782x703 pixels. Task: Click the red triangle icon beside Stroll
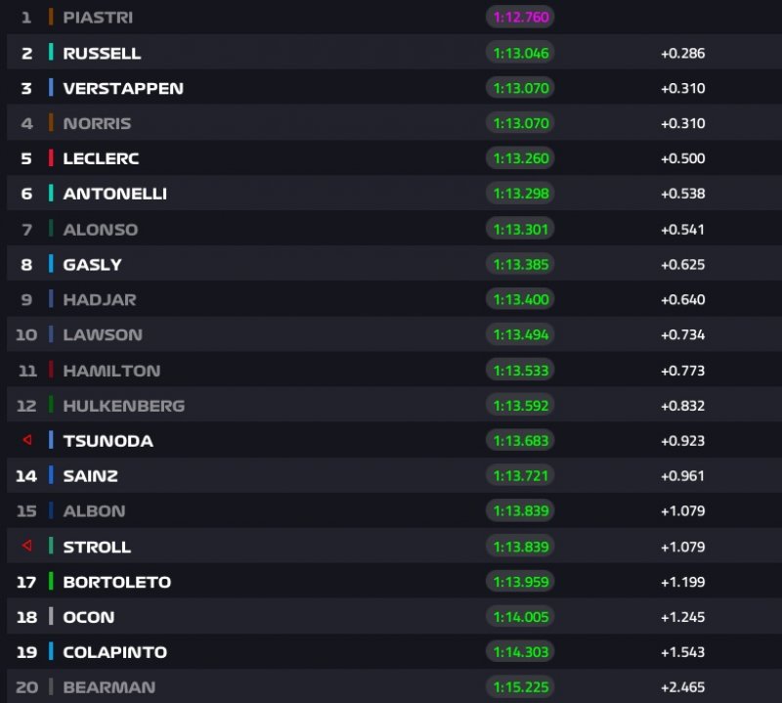pos(26,546)
